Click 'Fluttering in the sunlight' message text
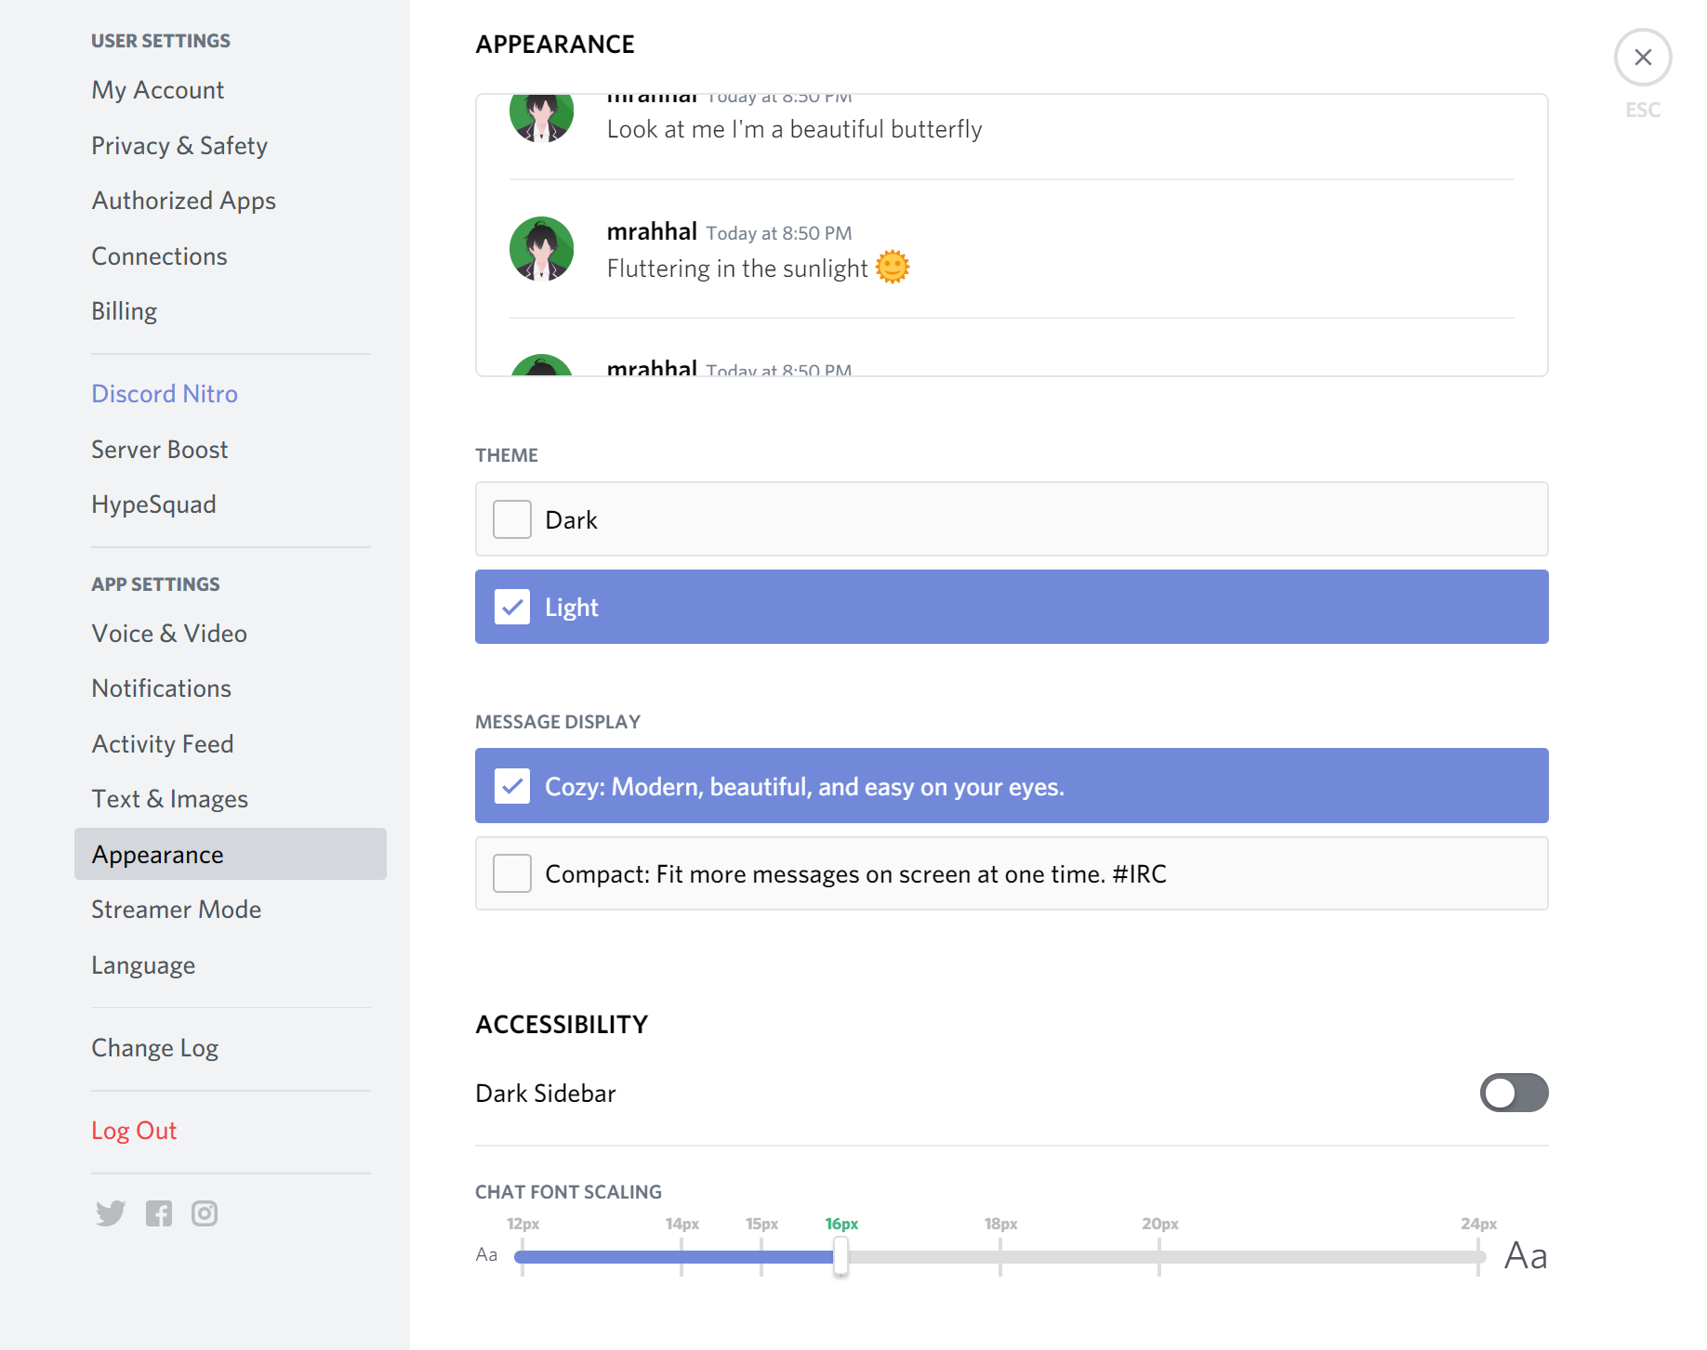The image size is (1707, 1350). point(737,269)
